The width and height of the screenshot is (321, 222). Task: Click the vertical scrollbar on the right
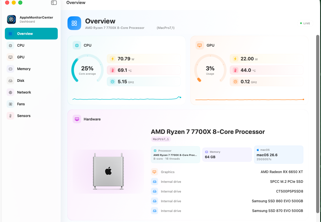click(318, 124)
